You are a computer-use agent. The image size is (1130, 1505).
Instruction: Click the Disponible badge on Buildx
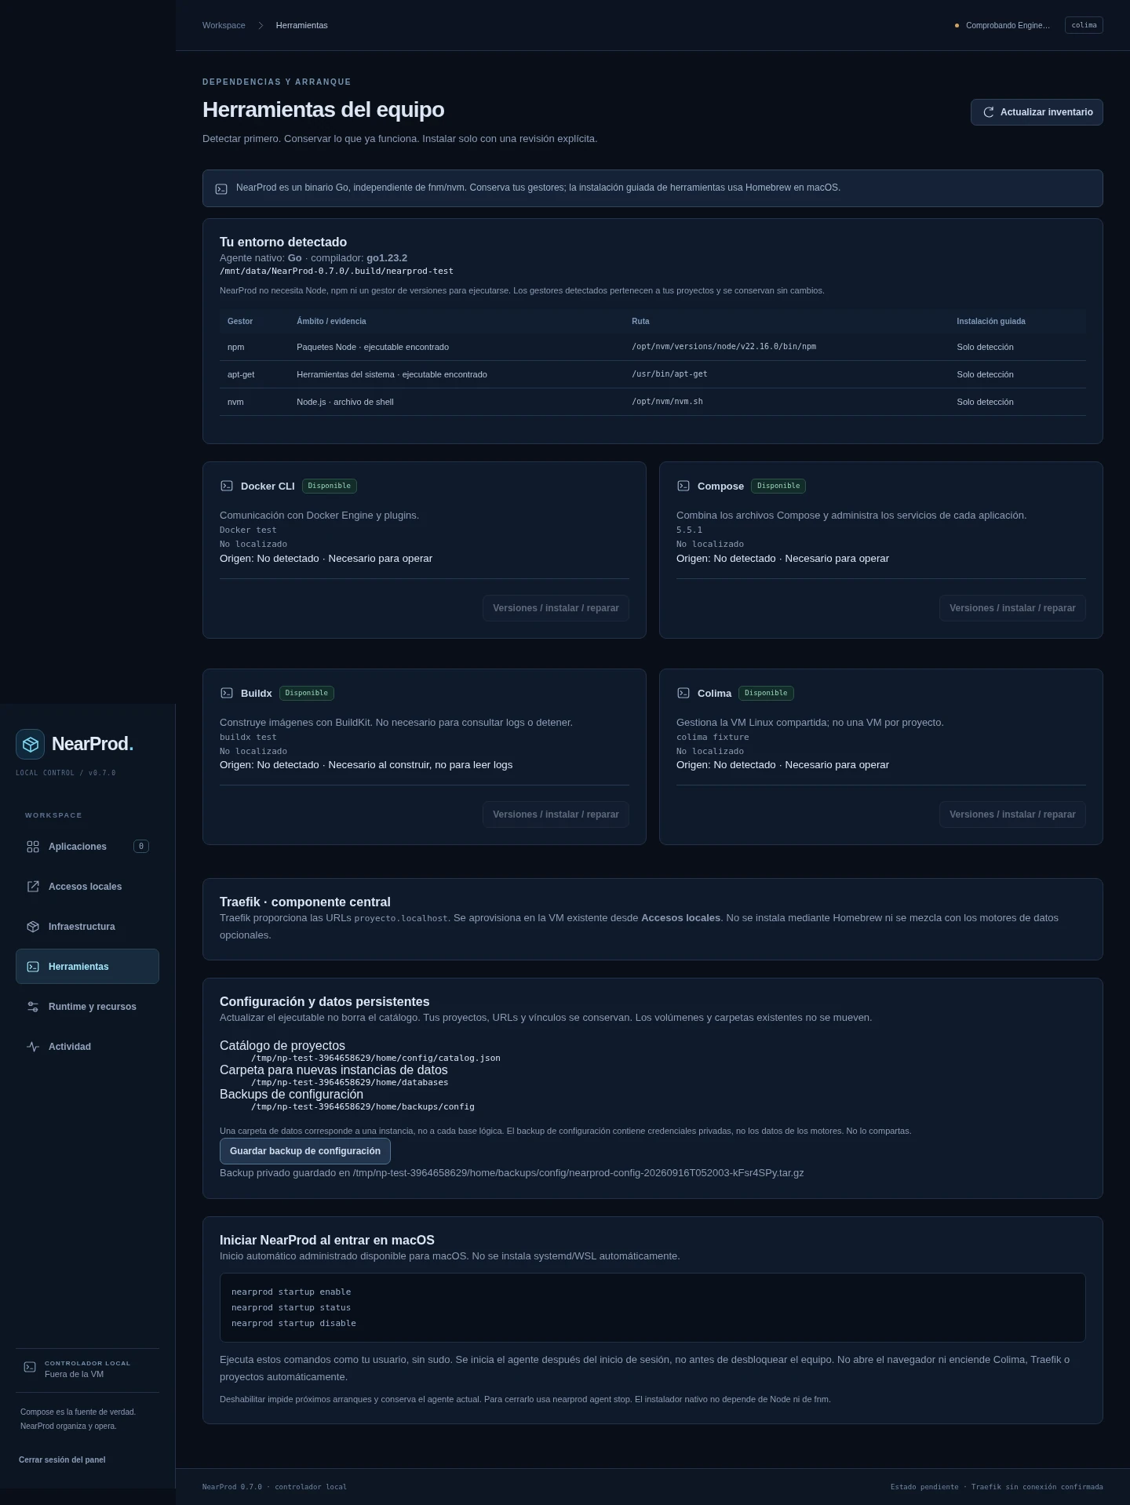(x=307, y=693)
